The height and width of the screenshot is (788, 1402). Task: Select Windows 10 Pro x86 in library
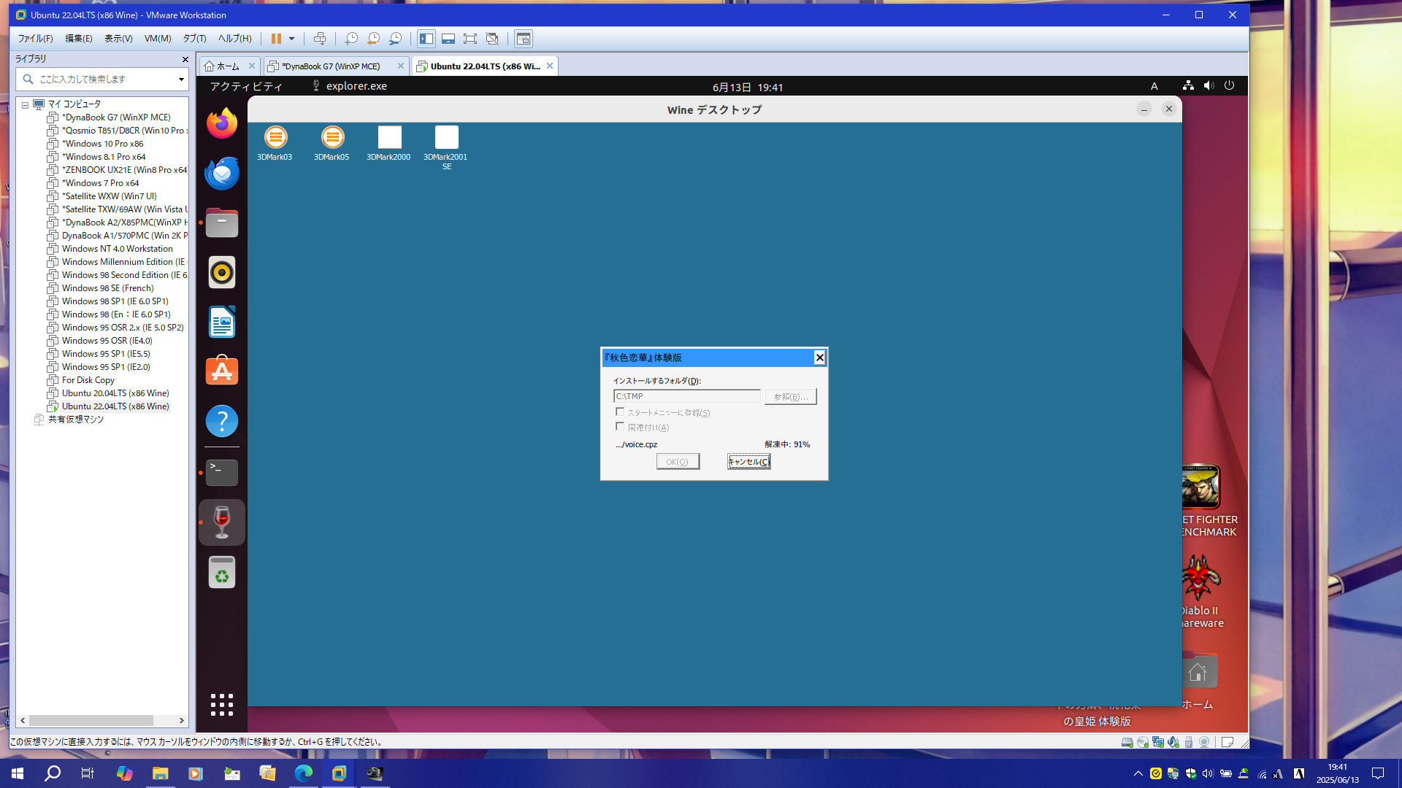click(x=102, y=144)
